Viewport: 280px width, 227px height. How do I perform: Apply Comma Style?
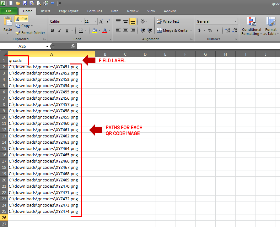click(x=218, y=30)
